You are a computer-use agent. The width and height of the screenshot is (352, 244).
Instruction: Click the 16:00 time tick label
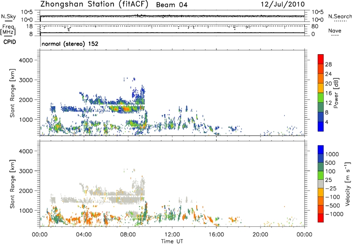click(x=216, y=235)
